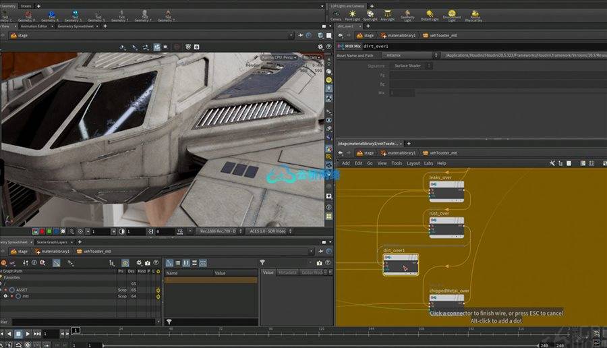This screenshot has height=348, width=607.
Task: Click the Karma Physical Sky shelf icon
Action: coord(475,14)
